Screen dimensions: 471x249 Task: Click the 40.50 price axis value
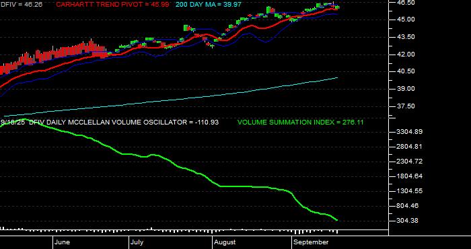tap(406, 71)
